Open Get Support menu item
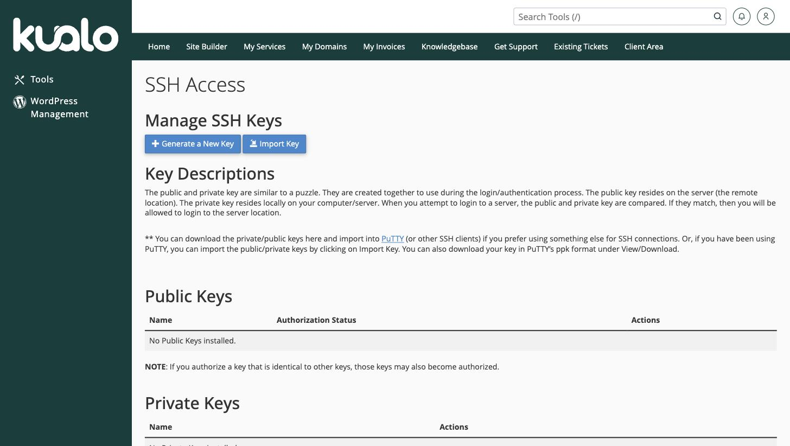 point(516,47)
